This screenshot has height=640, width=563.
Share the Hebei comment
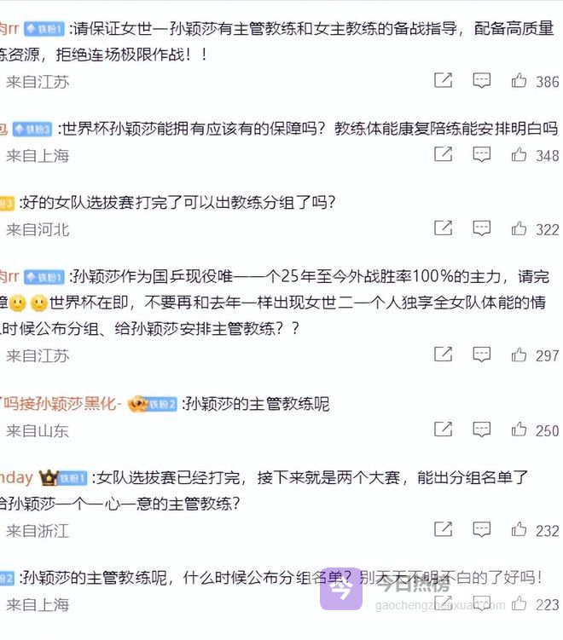coord(444,228)
